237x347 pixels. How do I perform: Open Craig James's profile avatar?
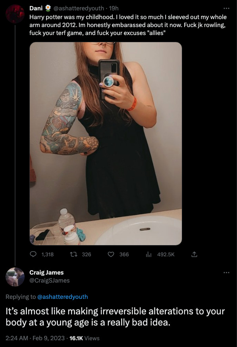click(15, 277)
